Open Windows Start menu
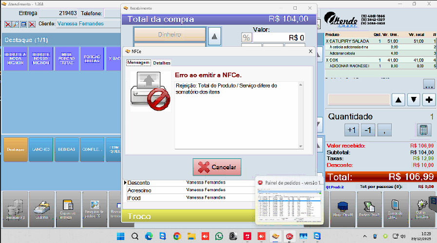Viewport: 437px width, 243px height. click(121, 236)
